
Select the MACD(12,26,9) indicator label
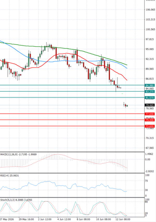point(18,154)
